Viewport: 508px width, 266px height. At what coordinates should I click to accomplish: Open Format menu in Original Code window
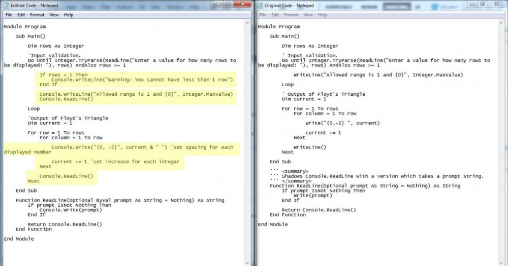[x=292, y=15]
